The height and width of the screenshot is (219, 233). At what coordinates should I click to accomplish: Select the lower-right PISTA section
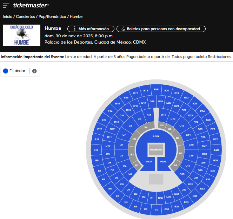click(x=163, y=162)
